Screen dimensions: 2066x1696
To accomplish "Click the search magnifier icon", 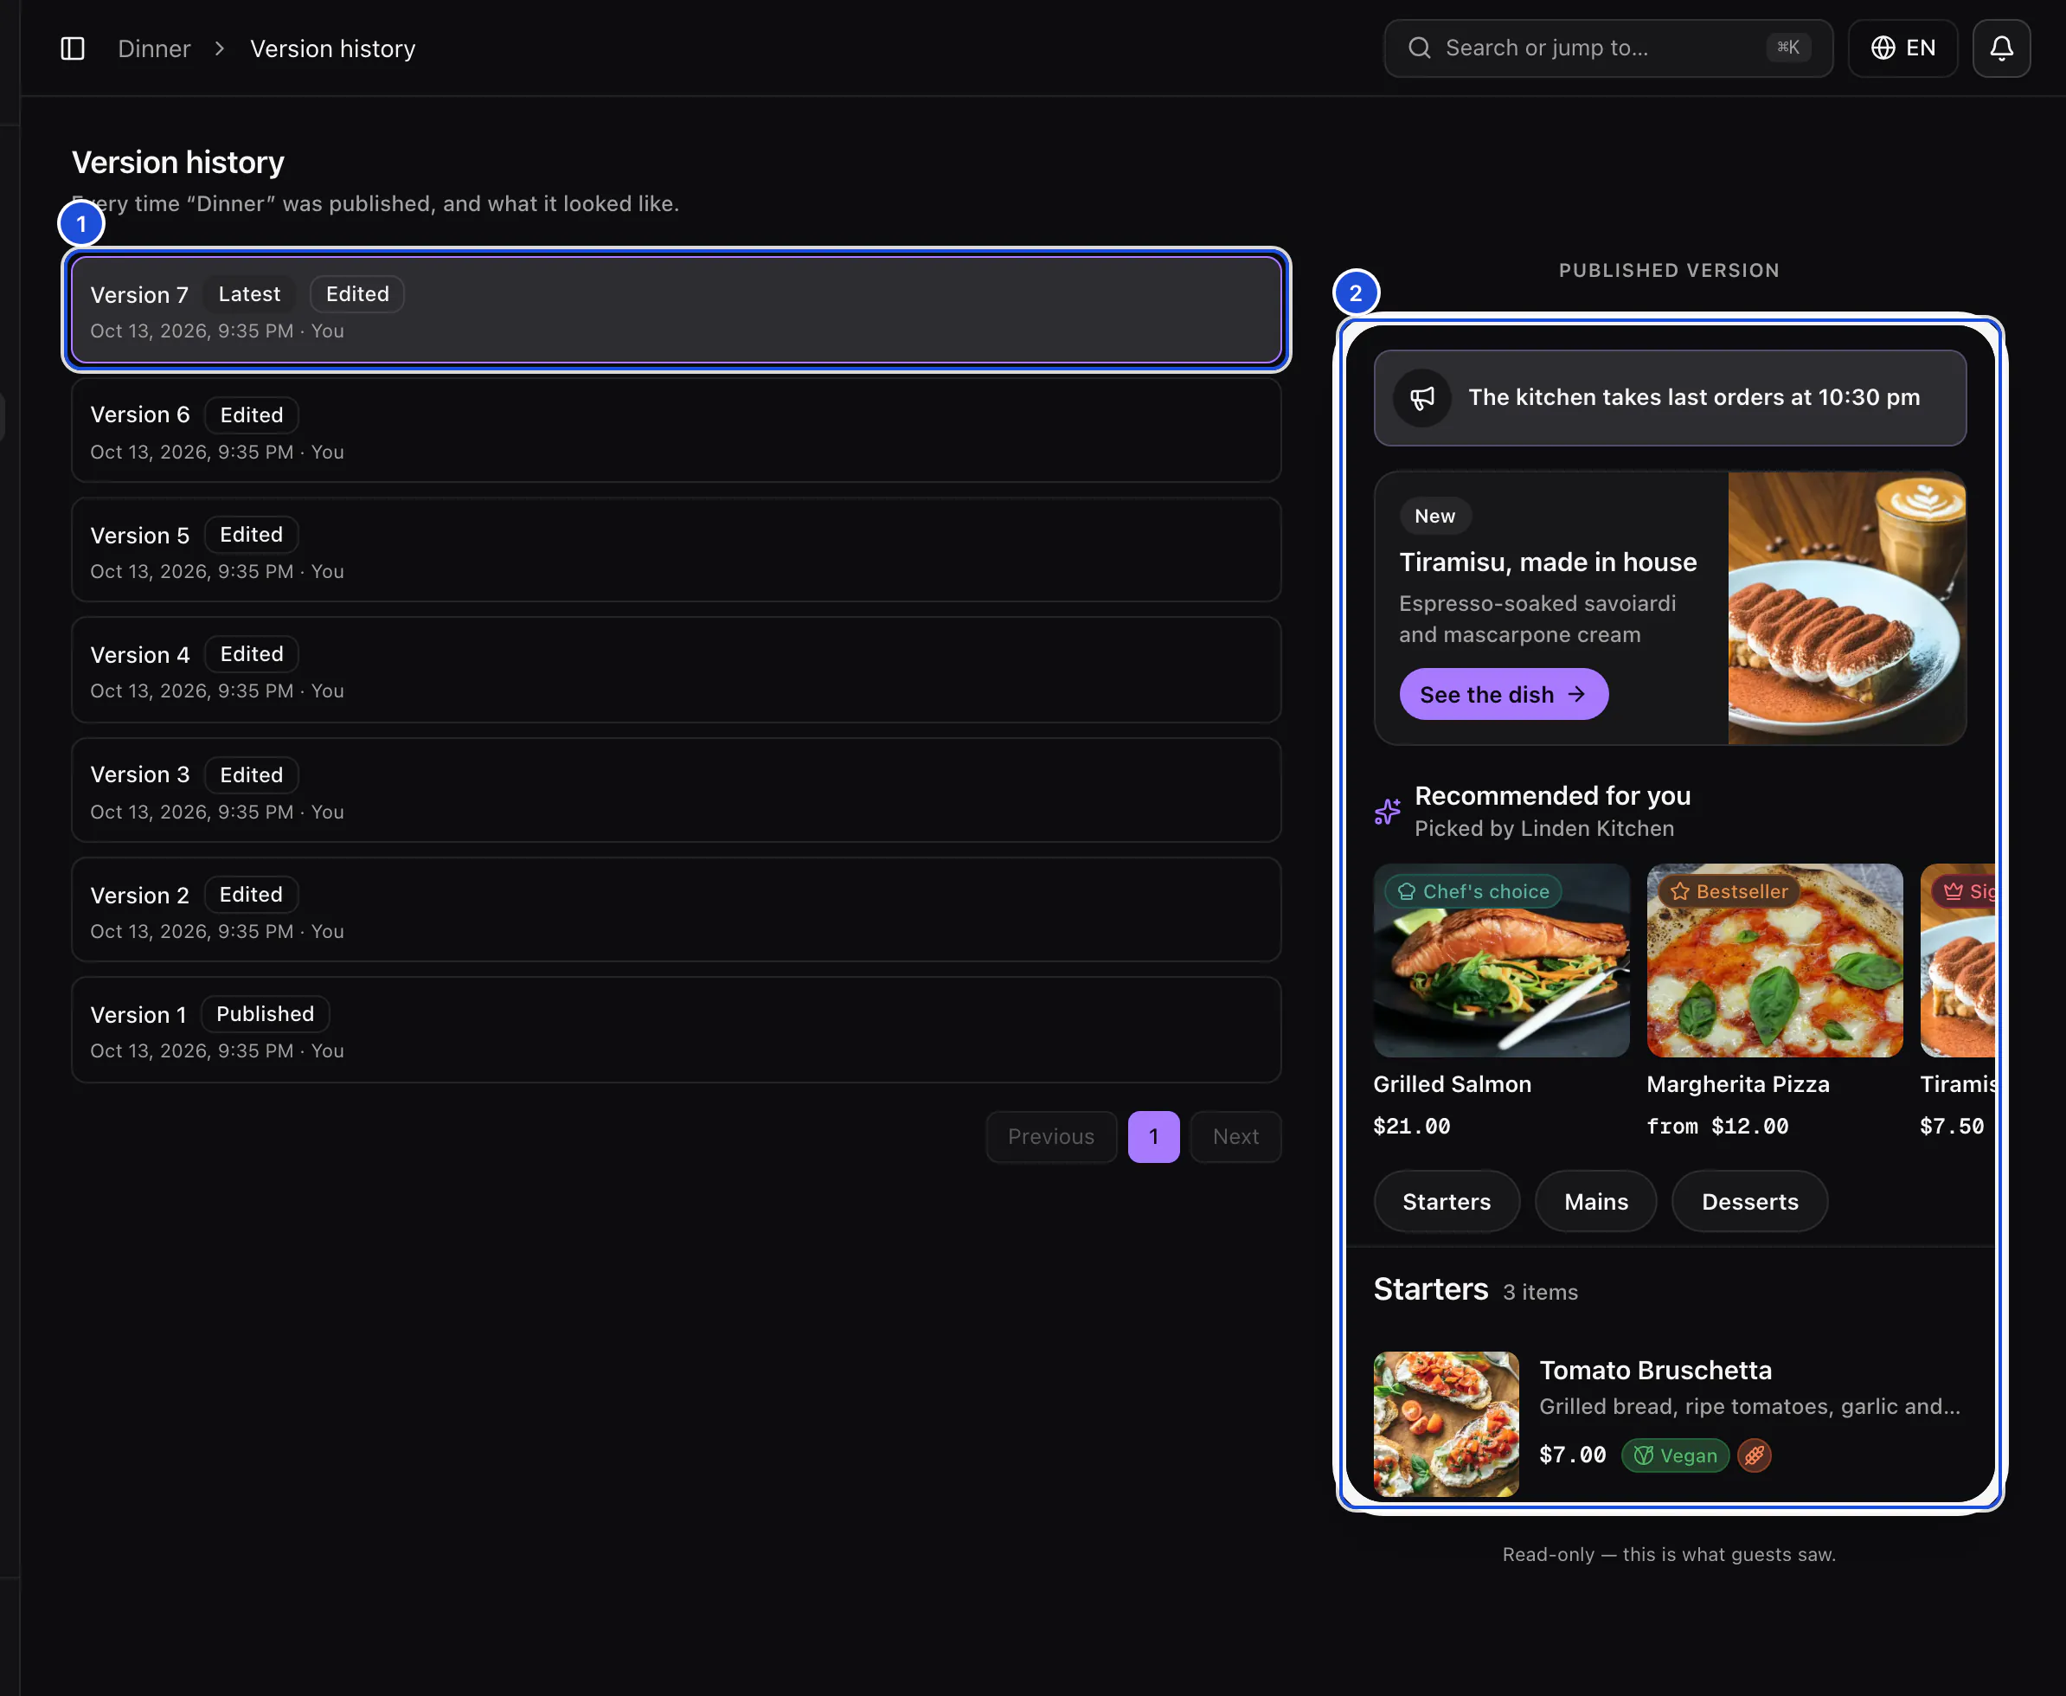I will [x=1420, y=48].
